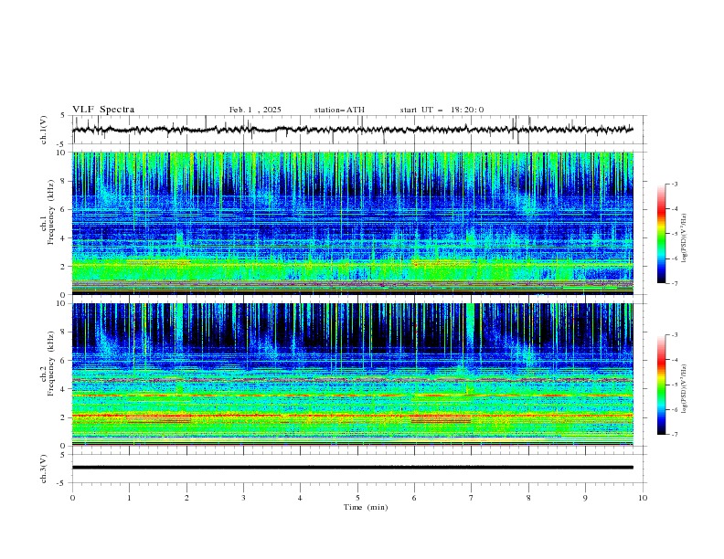
Task: Click the "5" tick on the time axis
Action: (x=357, y=498)
